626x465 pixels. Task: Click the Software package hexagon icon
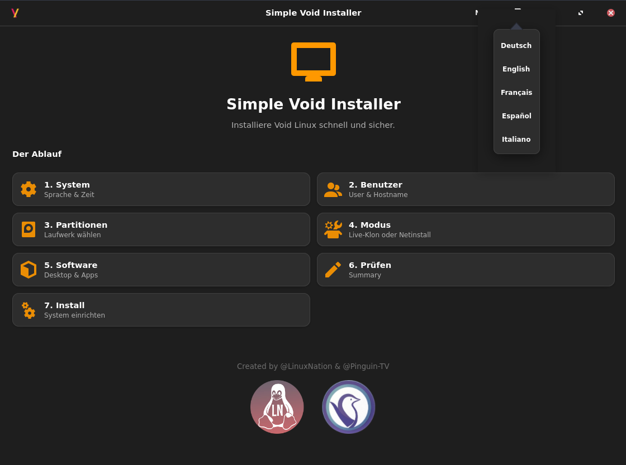pyautogui.click(x=29, y=269)
